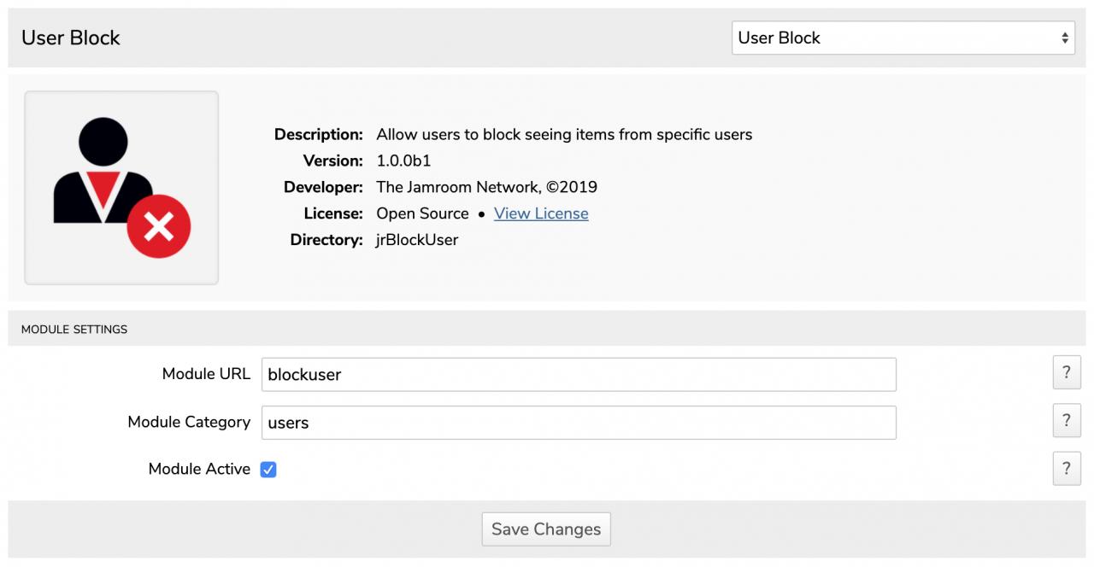Click the Module URL label
Screen dimensions: 1094x567
click(x=206, y=374)
